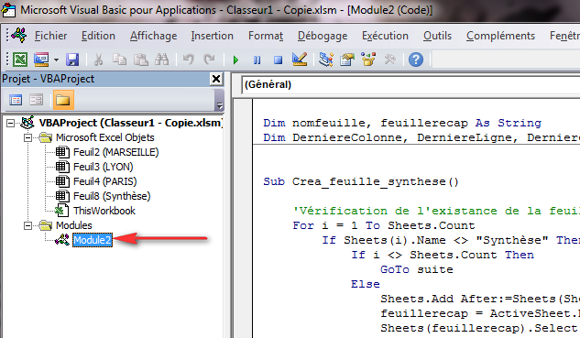Click the 'Else' keyword in code

click(x=366, y=284)
